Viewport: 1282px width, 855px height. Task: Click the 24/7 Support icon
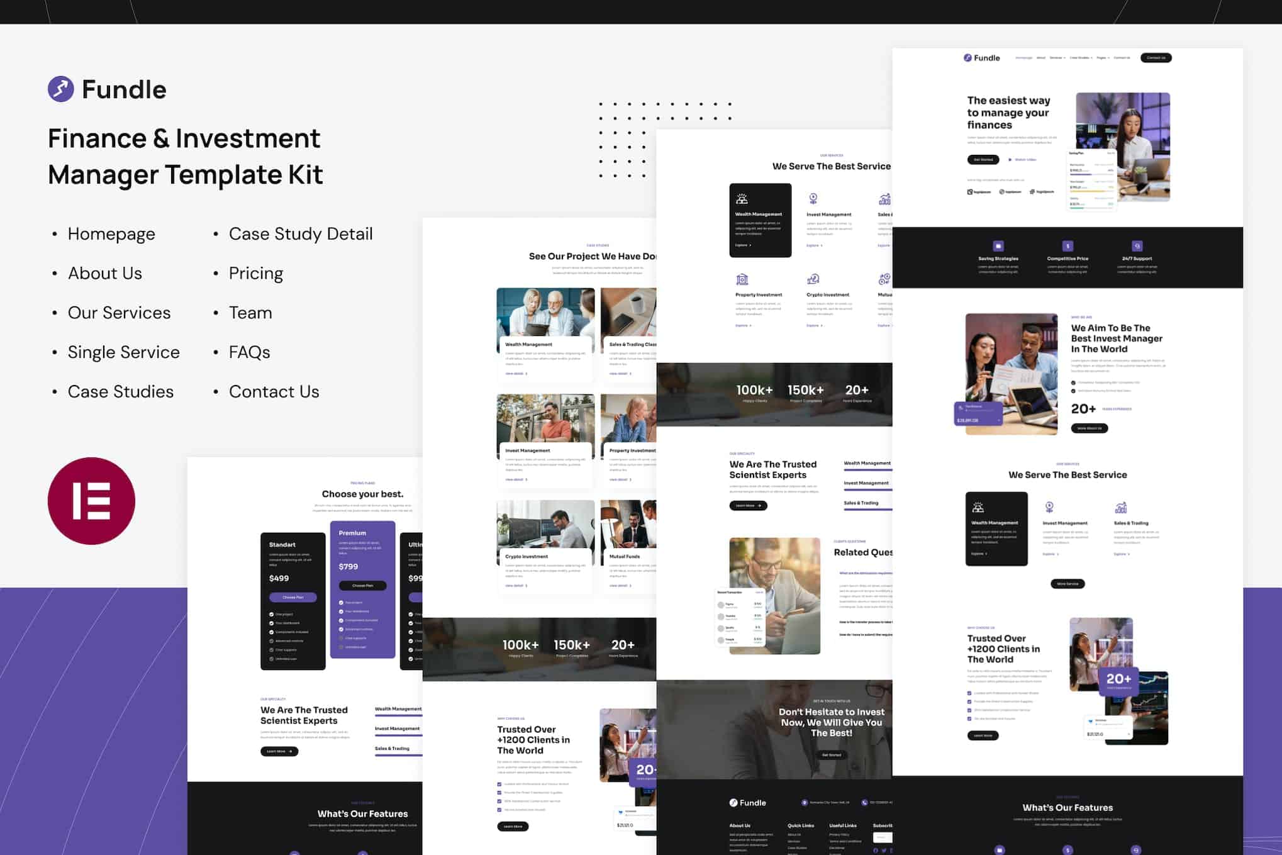1137,246
